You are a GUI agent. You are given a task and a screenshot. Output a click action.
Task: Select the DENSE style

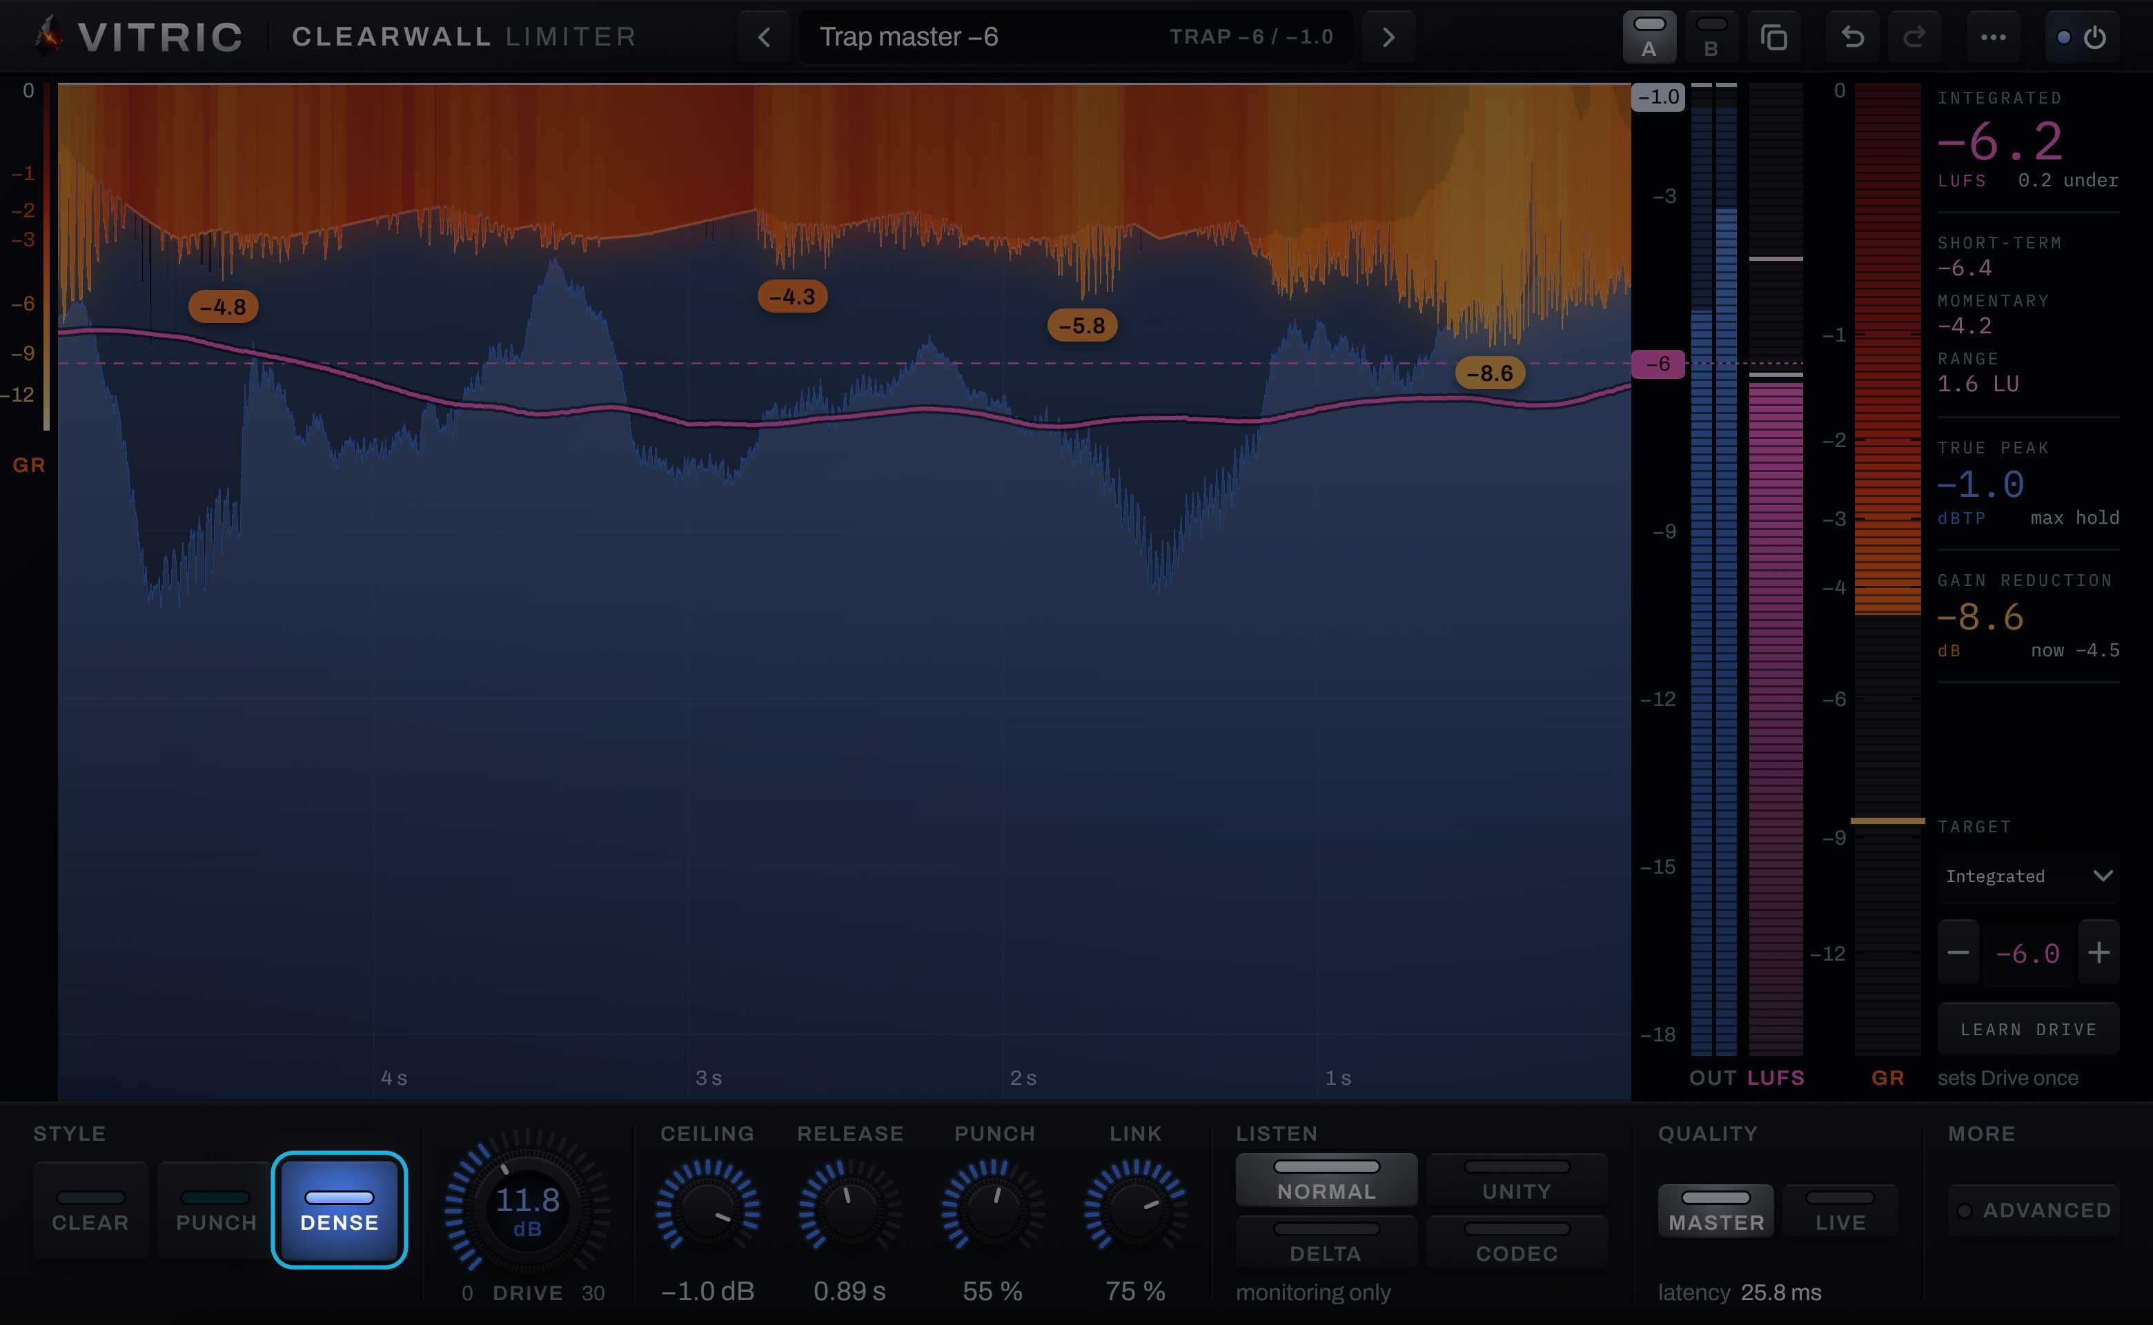(339, 1210)
